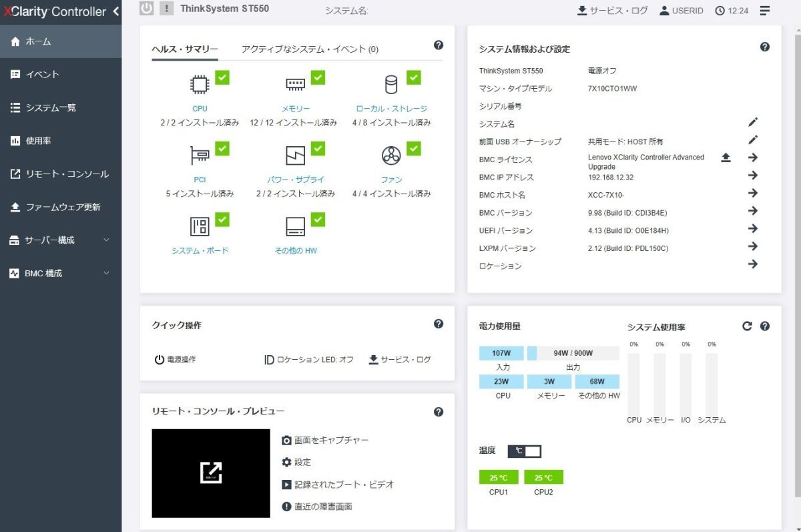Open remote console 設定
This screenshot has width=801, height=532.
point(296,462)
